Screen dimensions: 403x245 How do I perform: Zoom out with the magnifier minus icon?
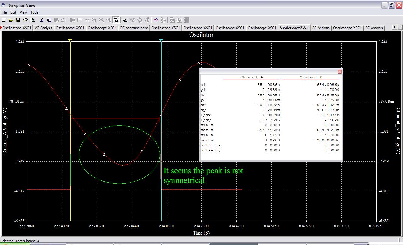pos(101,20)
